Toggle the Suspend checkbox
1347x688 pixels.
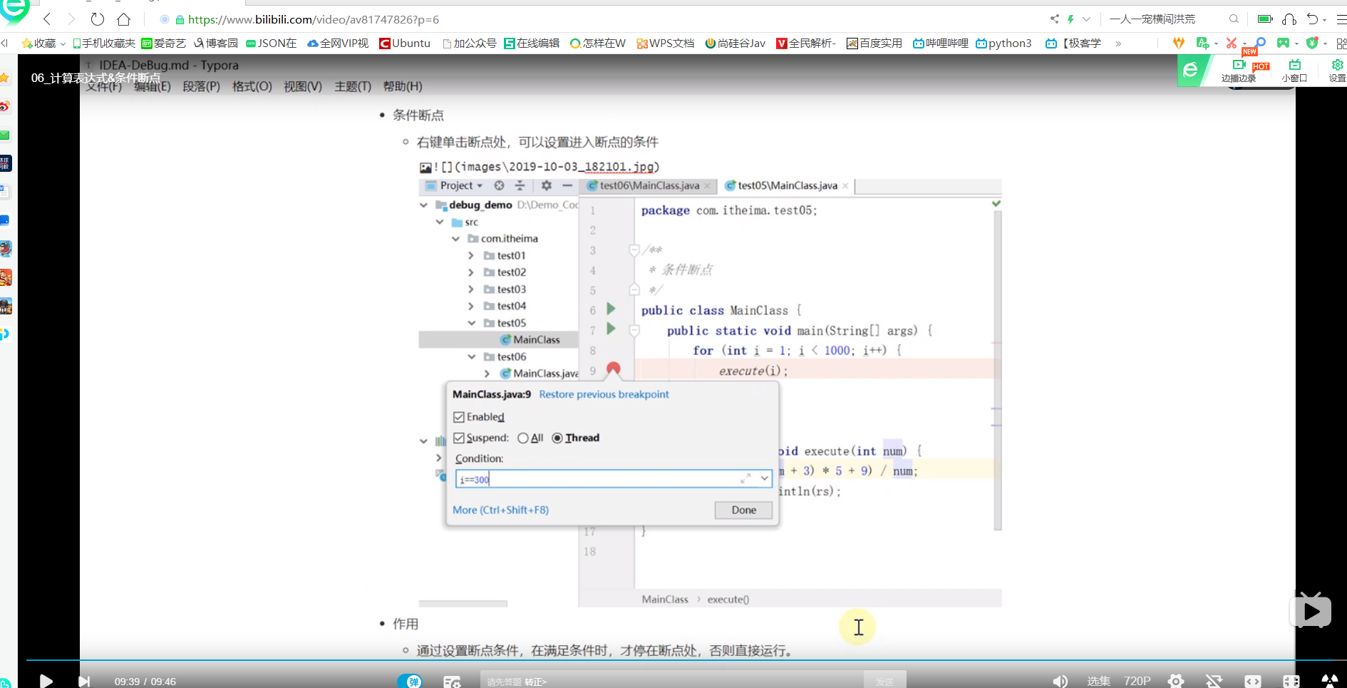click(459, 438)
